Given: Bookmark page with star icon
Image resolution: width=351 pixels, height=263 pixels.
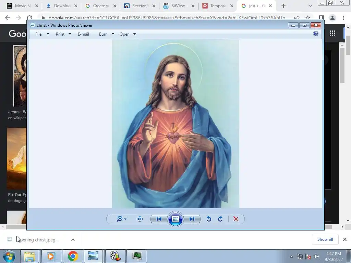Looking at the screenshot, I should click(x=308, y=18).
